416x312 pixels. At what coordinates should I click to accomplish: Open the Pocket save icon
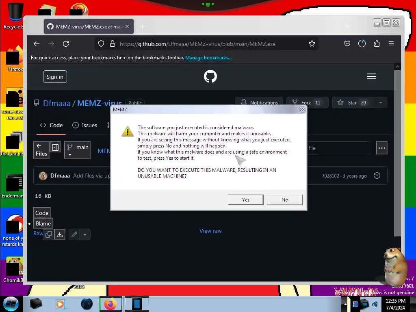coord(347,43)
